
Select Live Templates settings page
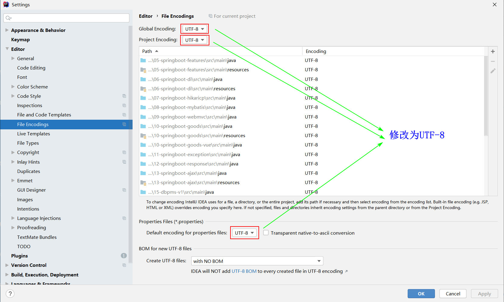(33, 134)
